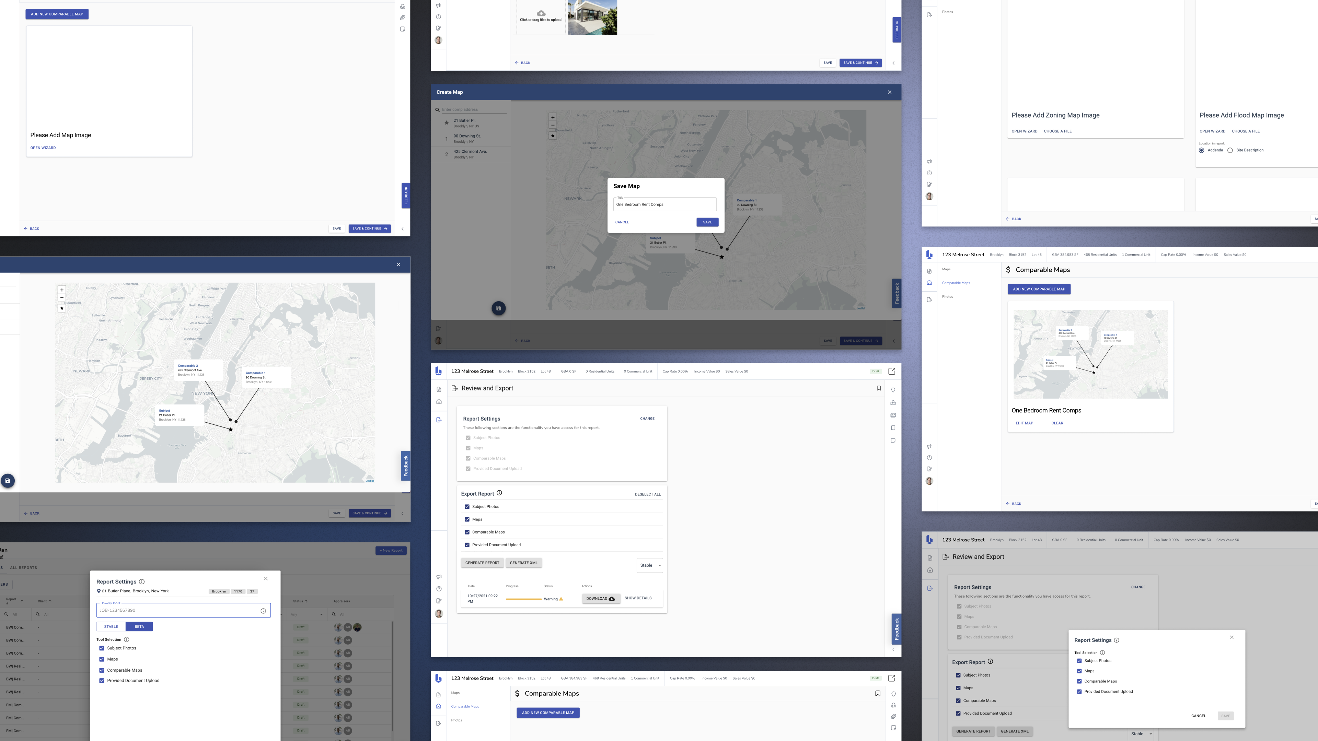Click export icon in sidebar of One Bedroom Rent Comps screen

click(929, 300)
